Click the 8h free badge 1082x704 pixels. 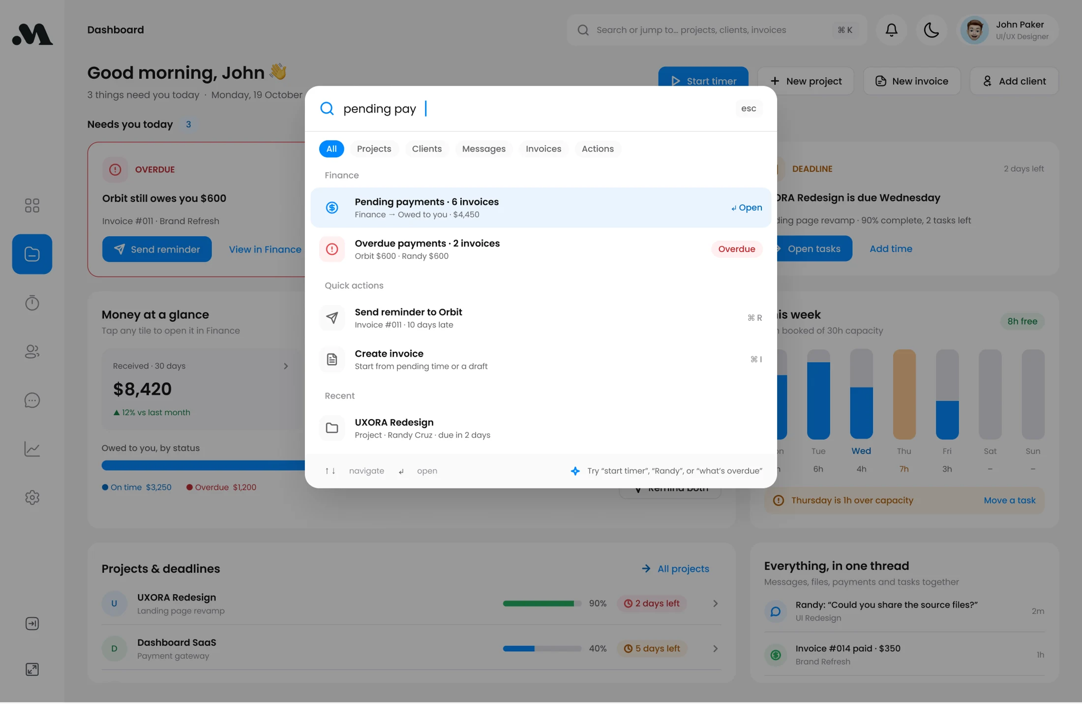pyautogui.click(x=1022, y=321)
